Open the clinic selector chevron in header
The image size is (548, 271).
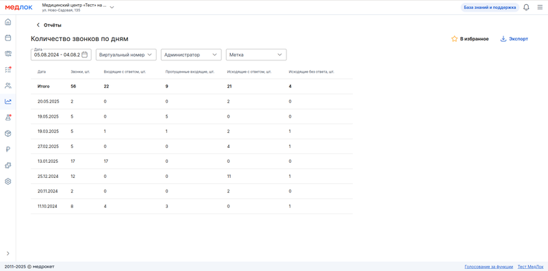[112, 8]
